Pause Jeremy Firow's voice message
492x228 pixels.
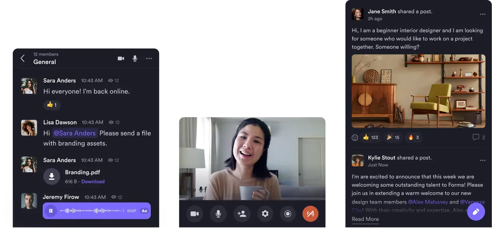tap(51, 211)
